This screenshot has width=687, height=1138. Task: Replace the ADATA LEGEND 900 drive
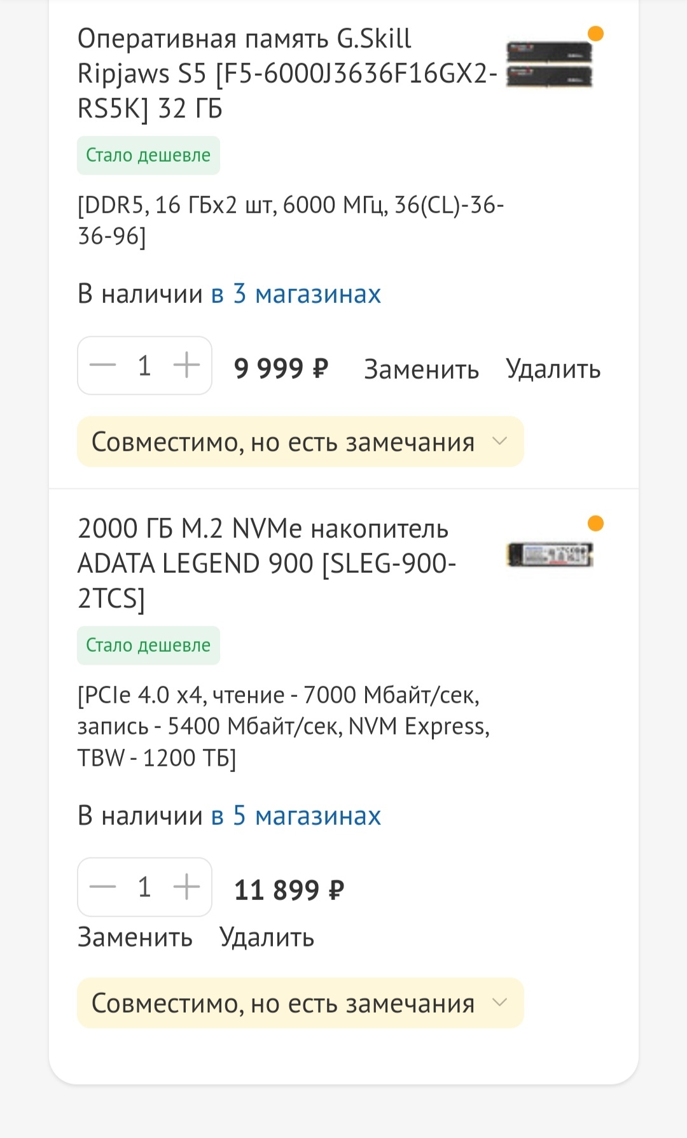click(135, 938)
